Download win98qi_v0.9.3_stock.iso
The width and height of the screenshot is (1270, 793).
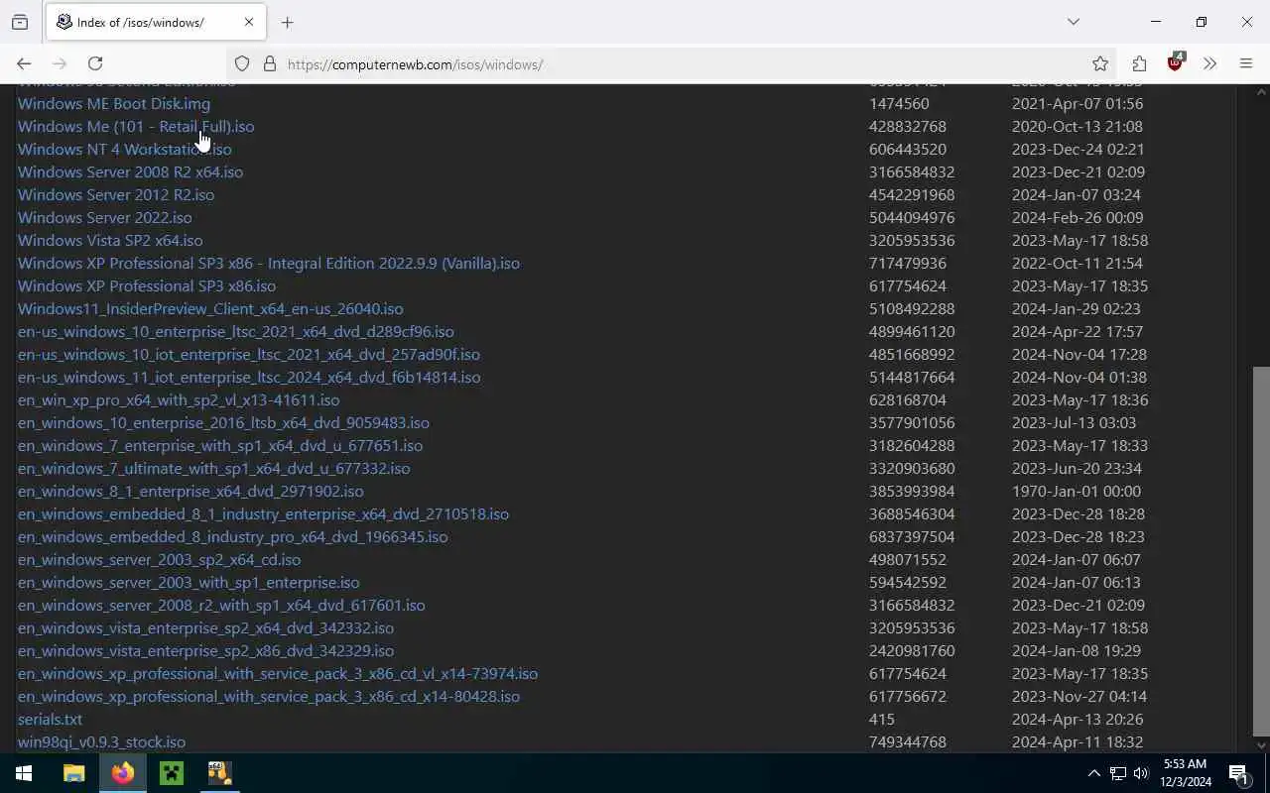[101, 741]
